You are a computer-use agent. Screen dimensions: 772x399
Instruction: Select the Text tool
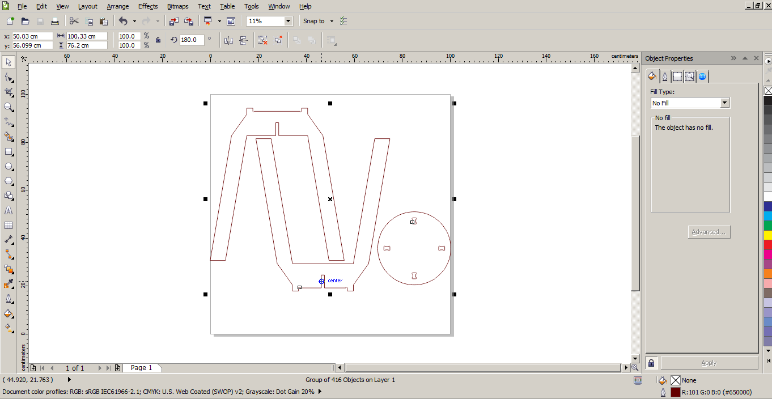point(9,210)
